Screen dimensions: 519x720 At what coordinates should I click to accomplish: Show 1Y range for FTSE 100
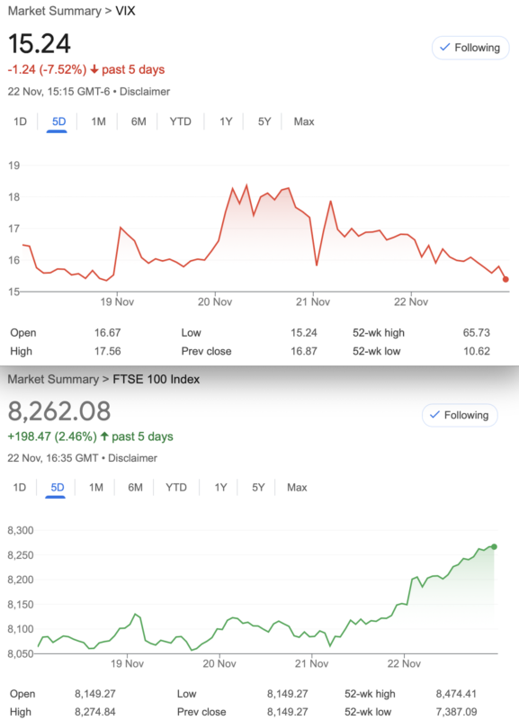click(x=220, y=487)
